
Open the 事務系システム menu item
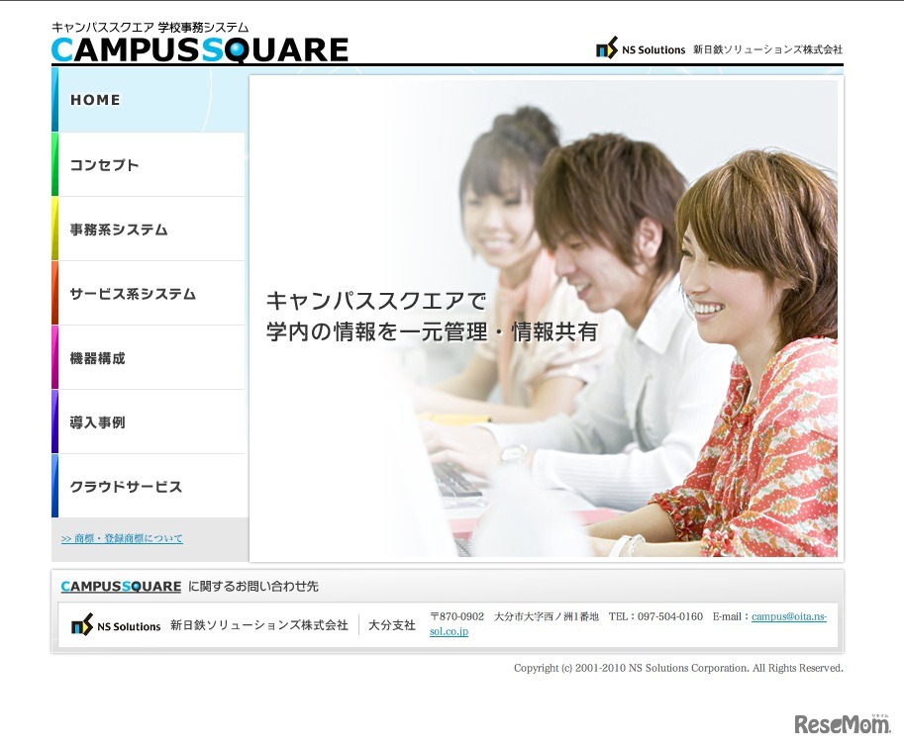(149, 230)
